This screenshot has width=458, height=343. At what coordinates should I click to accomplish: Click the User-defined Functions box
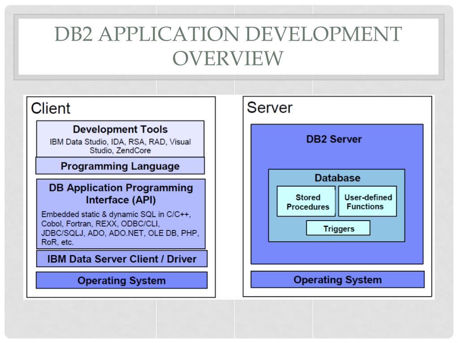367,201
